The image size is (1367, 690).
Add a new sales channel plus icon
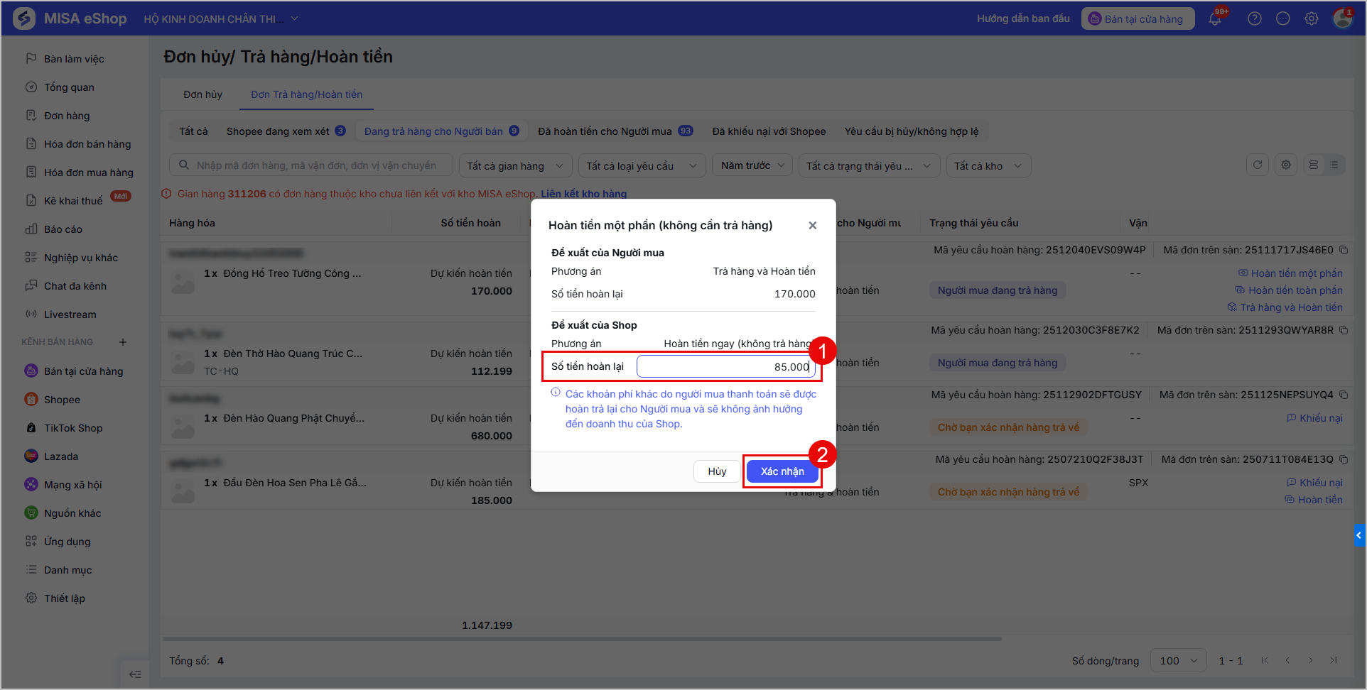pos(123,342)
